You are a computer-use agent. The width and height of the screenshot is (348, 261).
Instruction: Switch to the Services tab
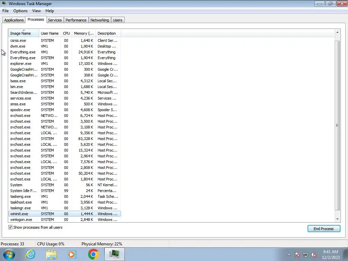pos(55,20)
